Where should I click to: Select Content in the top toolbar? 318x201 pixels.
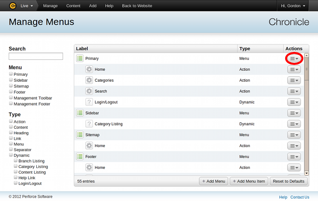click(73, 6)
